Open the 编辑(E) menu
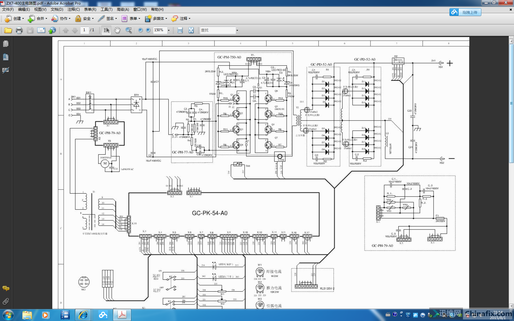514x321 pixels. coord(24,9)
